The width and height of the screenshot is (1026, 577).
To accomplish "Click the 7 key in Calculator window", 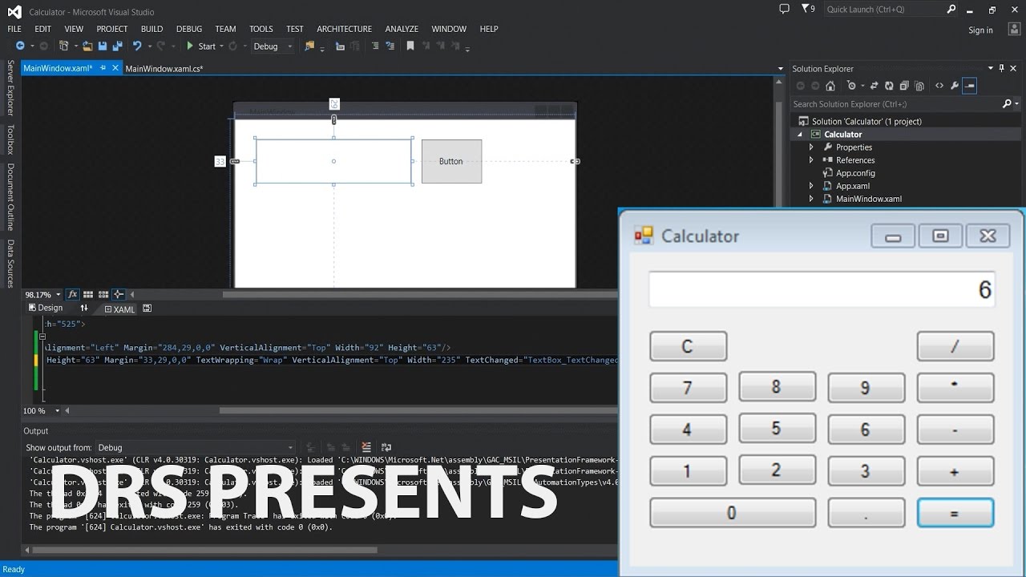I will pos(688,388).
